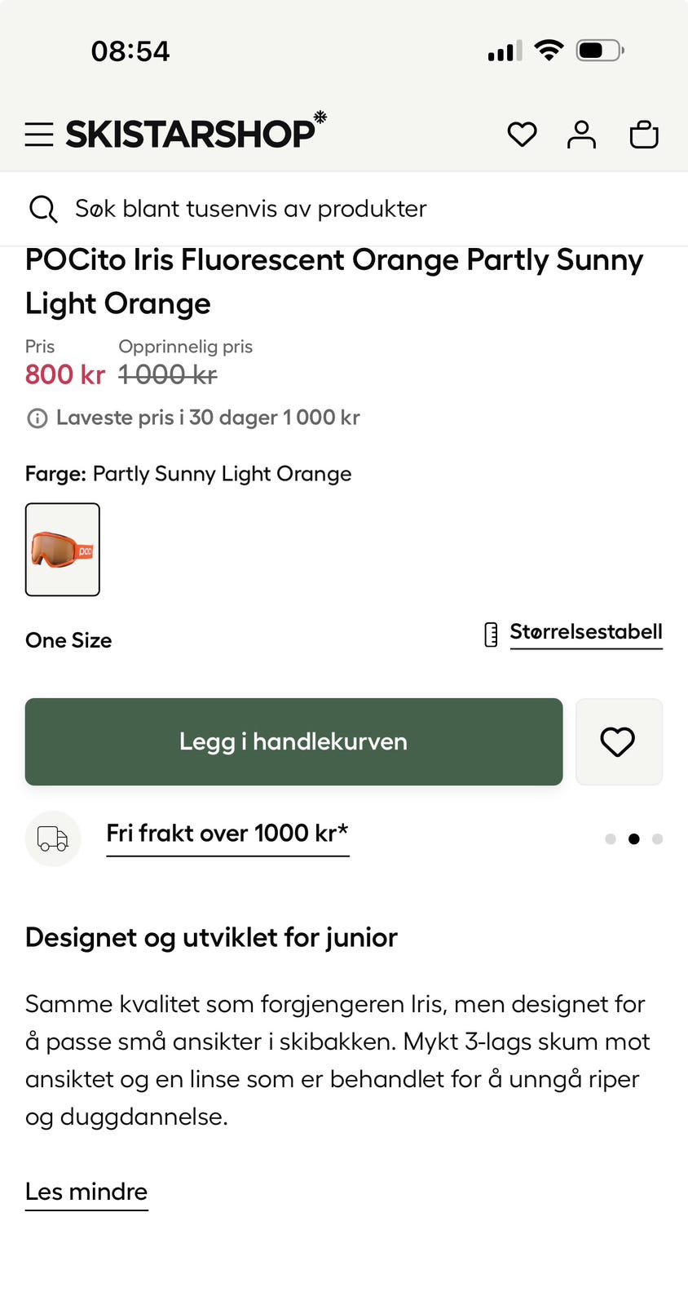Go to first carousel dot
688x1305 pixels.
611,839
